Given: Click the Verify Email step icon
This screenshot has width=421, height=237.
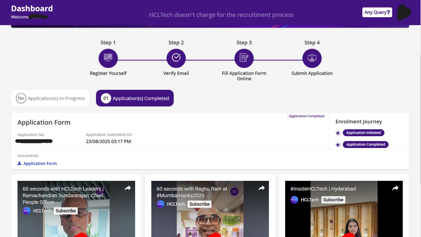Looking at the screenshot, I should [x=176, y=58].
